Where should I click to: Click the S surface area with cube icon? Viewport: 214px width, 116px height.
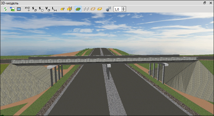tap(34, 9)
